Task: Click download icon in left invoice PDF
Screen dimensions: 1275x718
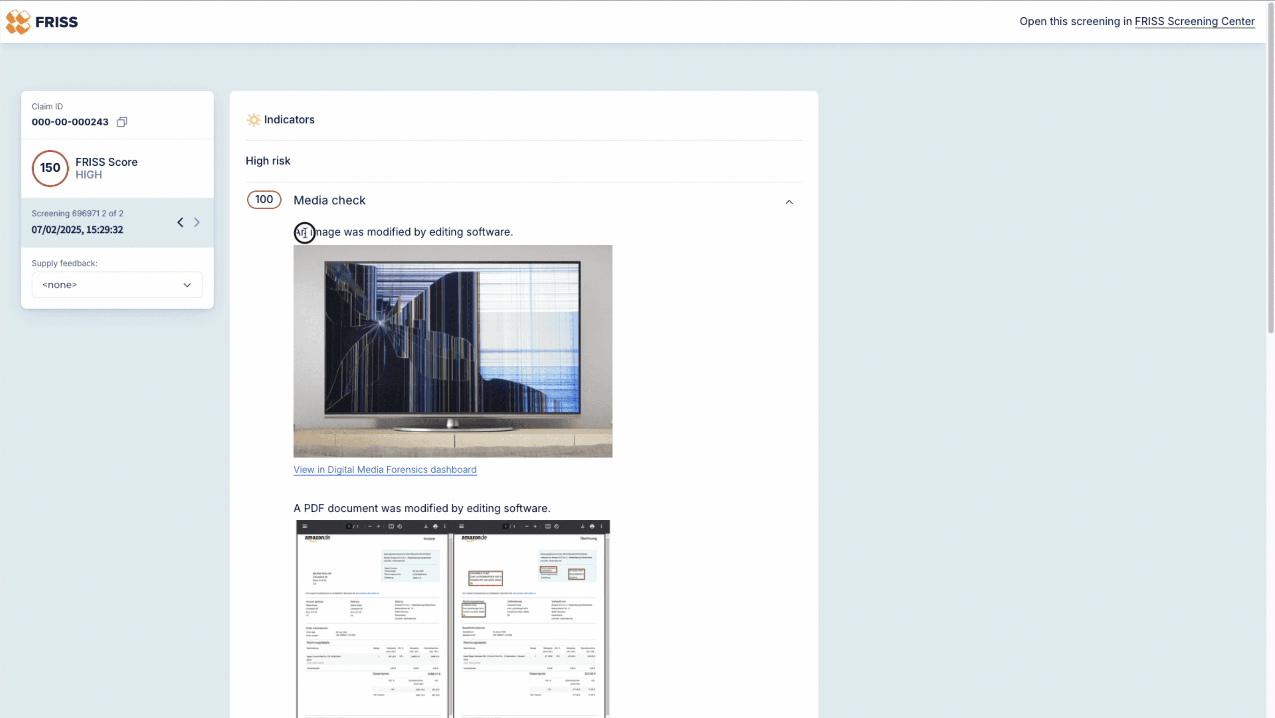Action: [426, 526]
